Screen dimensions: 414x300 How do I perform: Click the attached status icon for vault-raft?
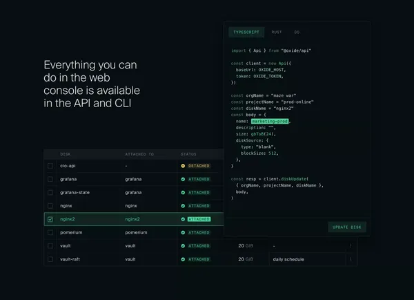(x=183, y=259)
